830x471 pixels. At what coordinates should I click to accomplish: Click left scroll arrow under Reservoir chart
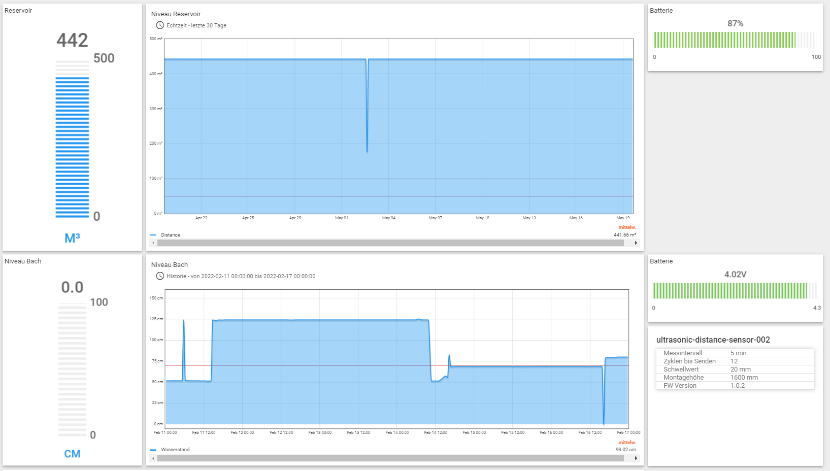point(153,243)
